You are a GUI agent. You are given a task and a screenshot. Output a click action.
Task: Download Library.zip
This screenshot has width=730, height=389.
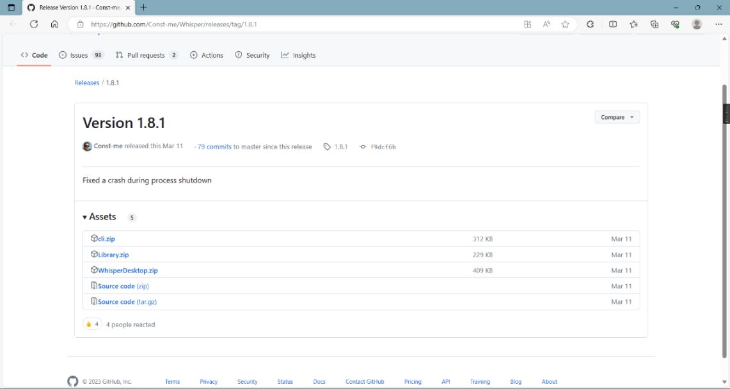[x=113, y=255]
